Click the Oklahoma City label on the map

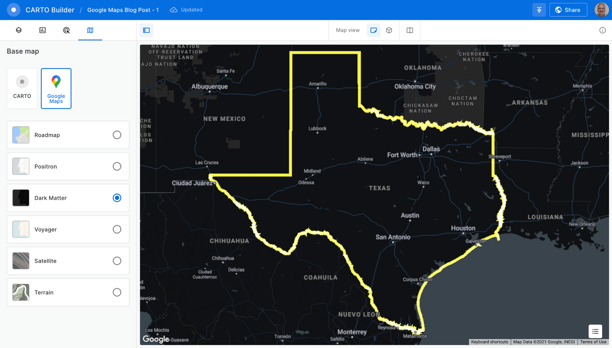415,86
